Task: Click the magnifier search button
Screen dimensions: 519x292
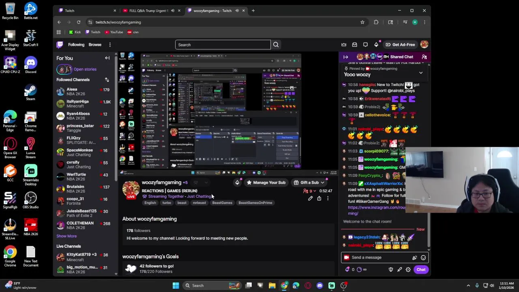Action: (x=276, y=45)
